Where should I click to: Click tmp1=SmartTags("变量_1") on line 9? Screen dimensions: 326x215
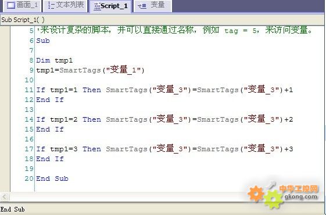coord(90,70)
